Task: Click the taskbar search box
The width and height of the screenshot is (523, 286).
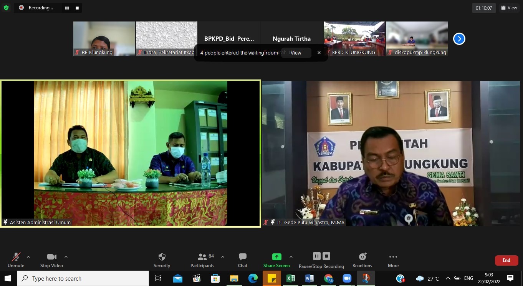Action: [x=83, y=278]
